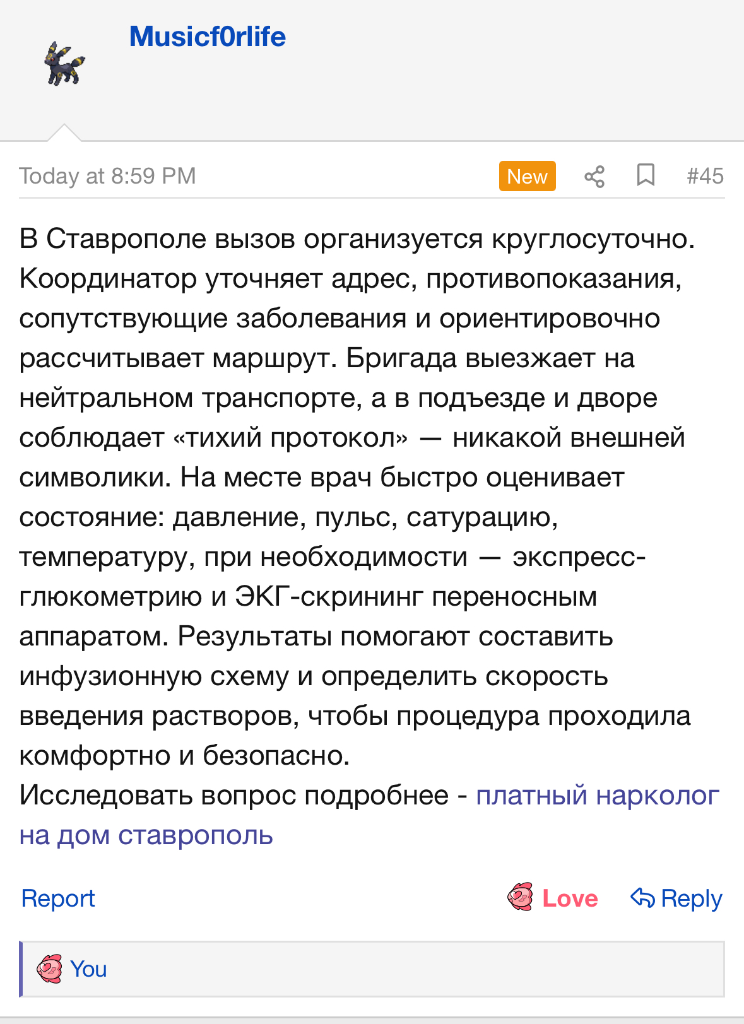Click the reaction emoji beside You

pyautogui.click(x=49, y=969)
